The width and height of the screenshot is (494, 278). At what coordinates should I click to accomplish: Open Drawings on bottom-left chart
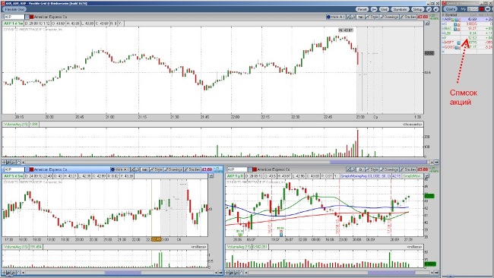[173, 169]
